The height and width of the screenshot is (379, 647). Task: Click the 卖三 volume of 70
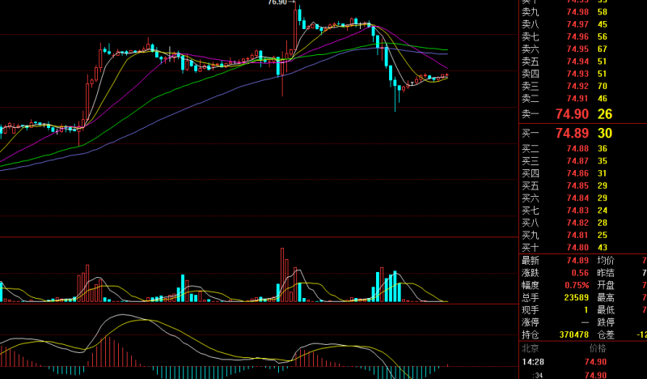[x=602, y=86]
